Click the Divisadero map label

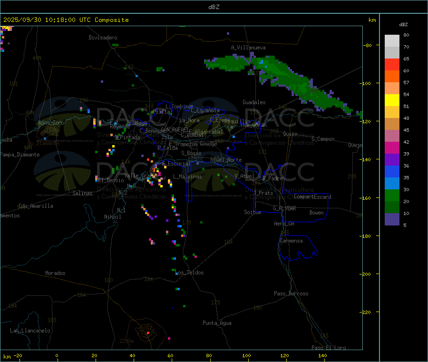(x=103, y=38)
